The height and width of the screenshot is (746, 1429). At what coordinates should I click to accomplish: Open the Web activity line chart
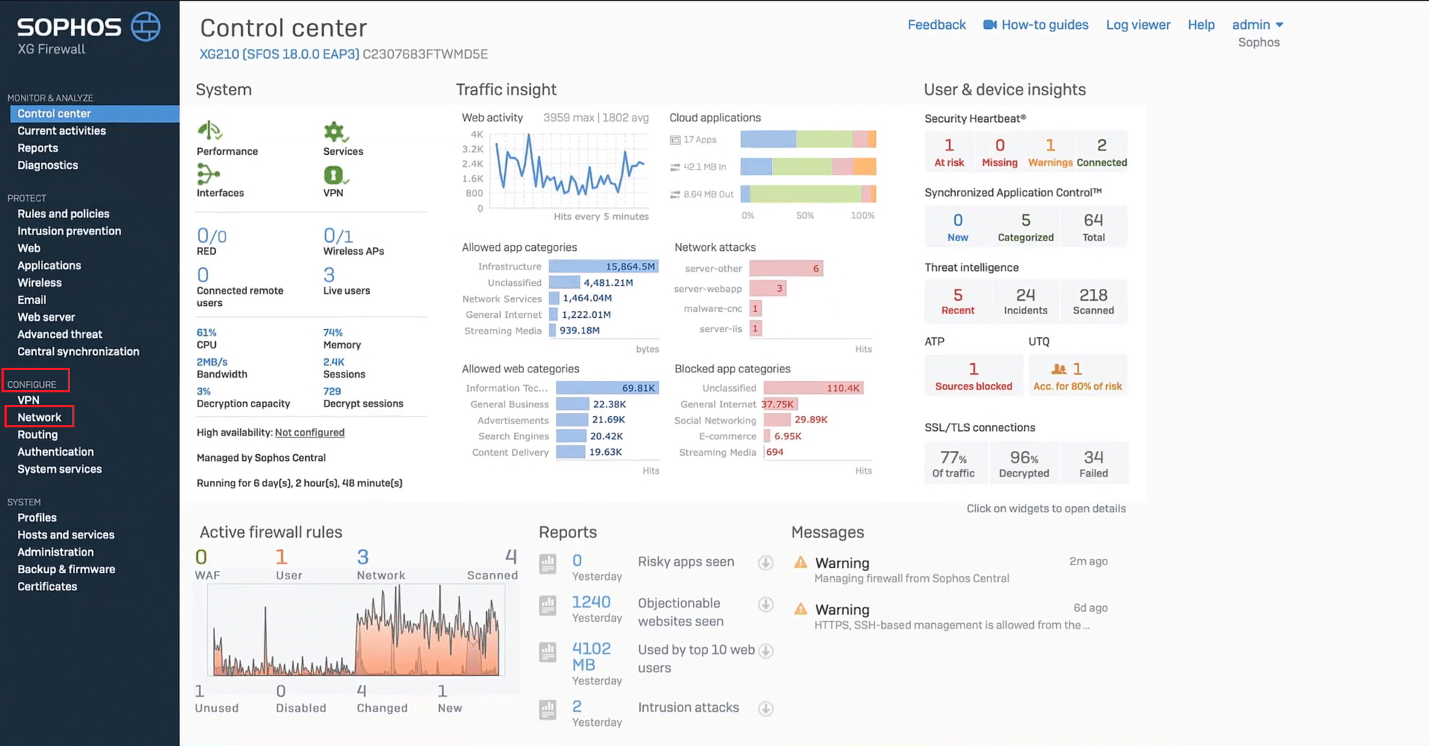[569, 171]
